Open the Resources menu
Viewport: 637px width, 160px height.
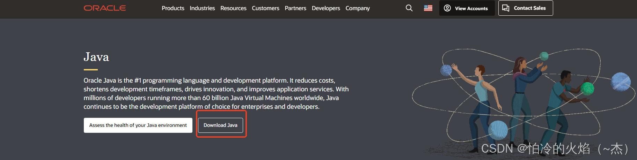tap(233, 8)
